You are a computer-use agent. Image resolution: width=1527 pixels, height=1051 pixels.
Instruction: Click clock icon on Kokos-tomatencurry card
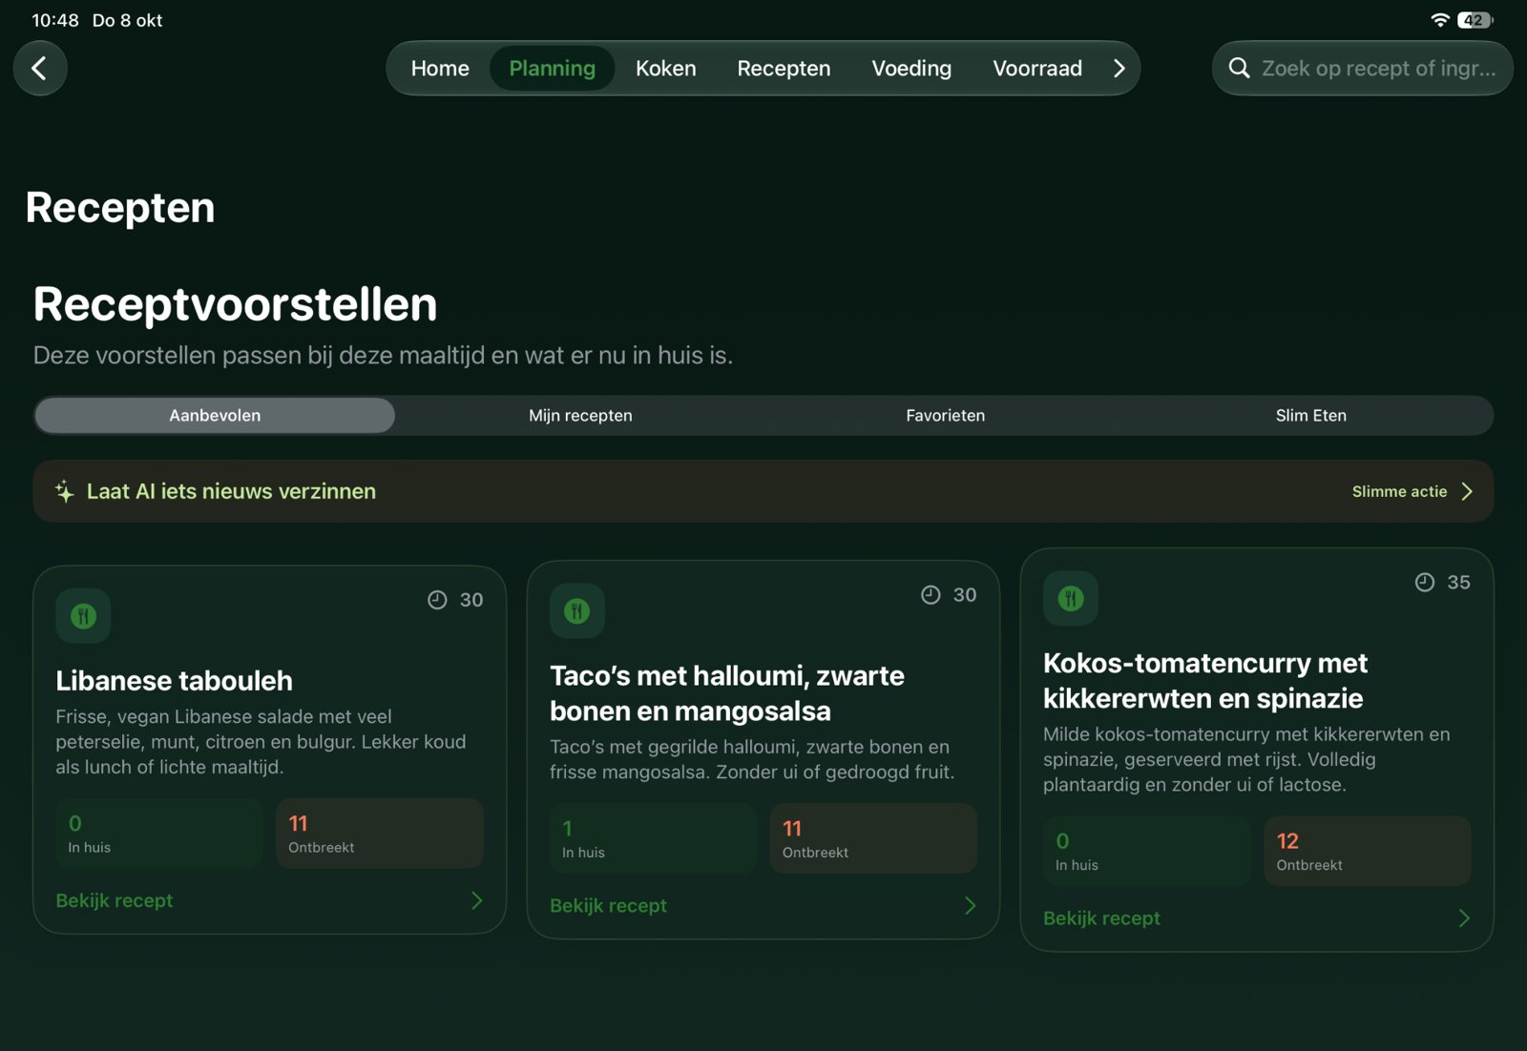coord(1424,583)
